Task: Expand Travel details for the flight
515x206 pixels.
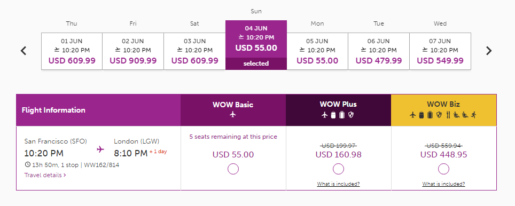Action: coord(45,175)
